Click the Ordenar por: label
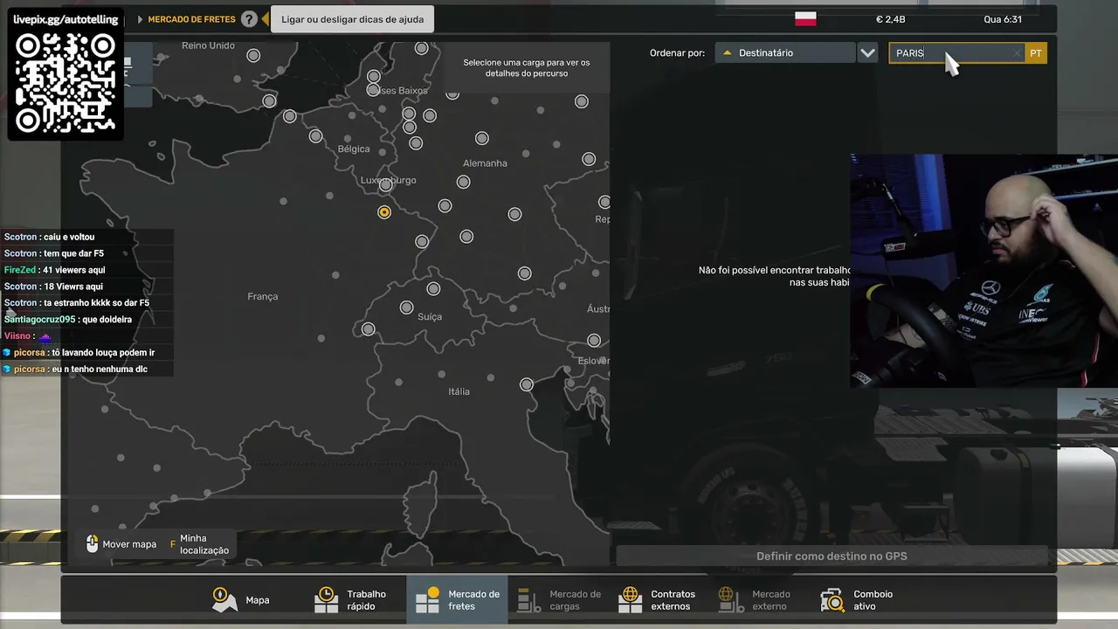The height and width of the screenshot is (629, 1118). pyautogui.click(x=677, y=53)
